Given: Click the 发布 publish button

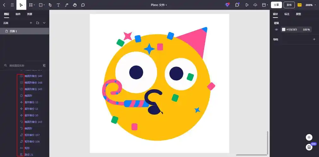Looking at the screenshot, I should click(x=289, y=5).
